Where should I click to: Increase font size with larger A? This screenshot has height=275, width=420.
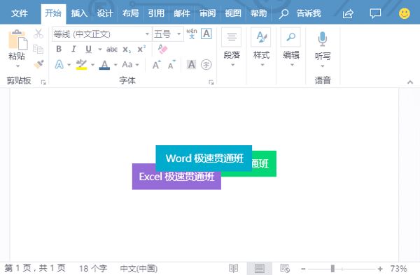(x=157, y=65)
